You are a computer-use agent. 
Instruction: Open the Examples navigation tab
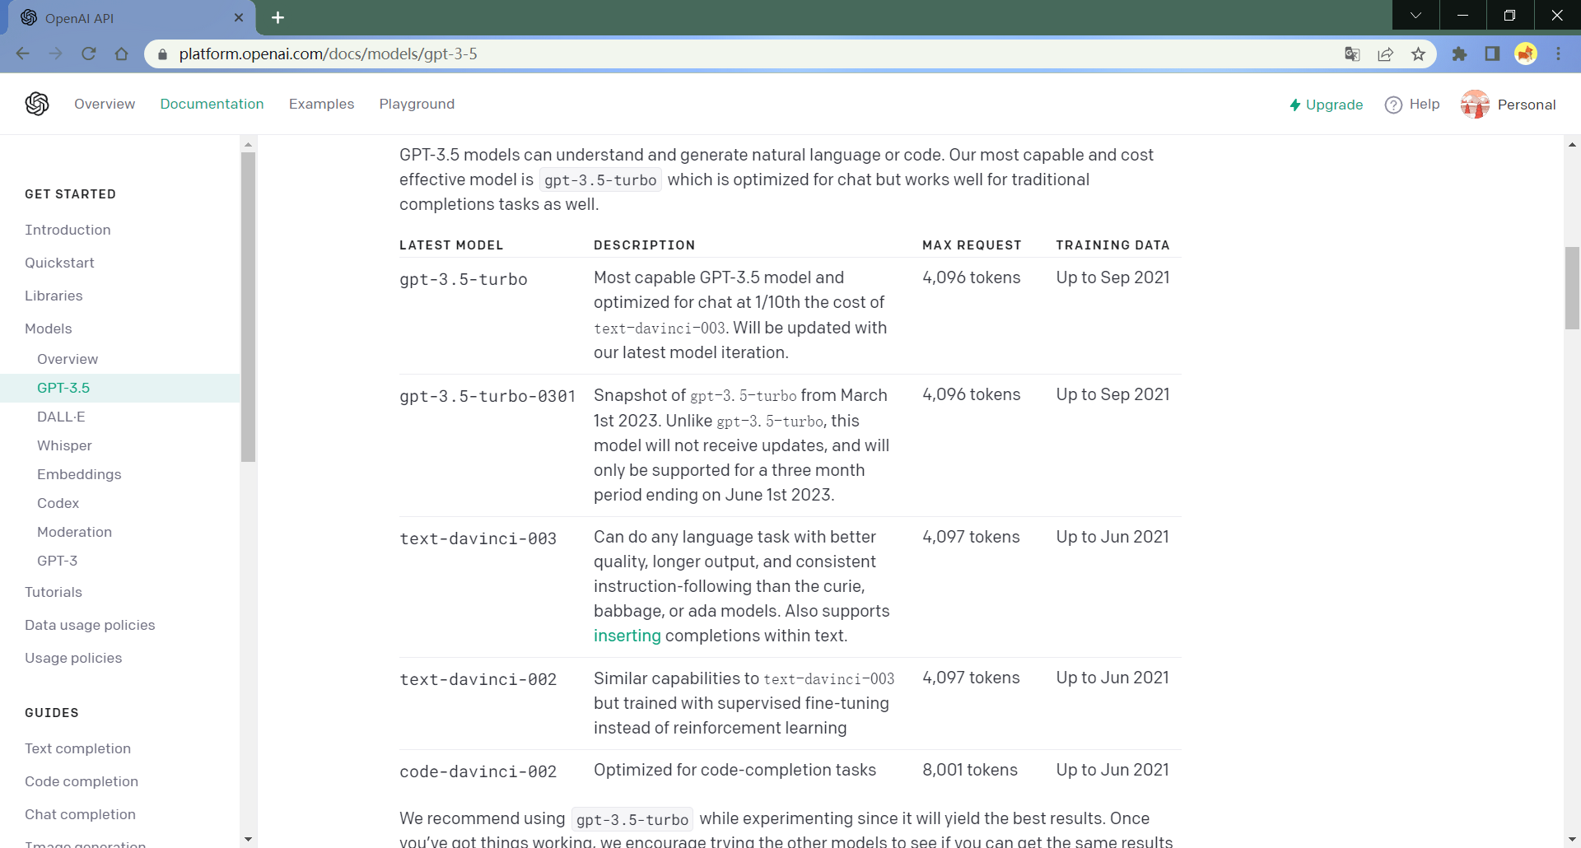pyautogui.click(x=321, y=104)
